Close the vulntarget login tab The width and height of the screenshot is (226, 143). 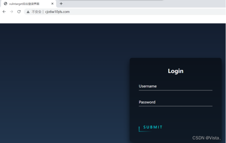(x=52, y=4)
